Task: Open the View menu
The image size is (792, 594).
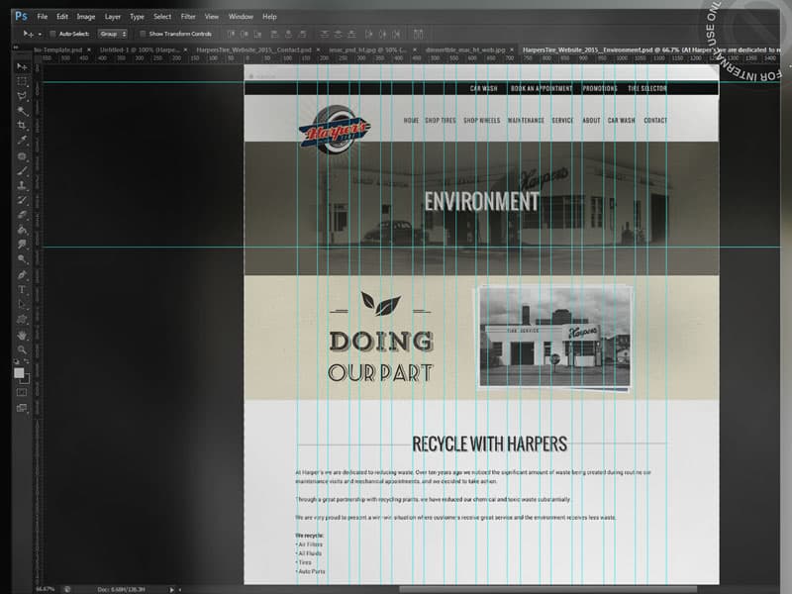Action: (212, 16)
